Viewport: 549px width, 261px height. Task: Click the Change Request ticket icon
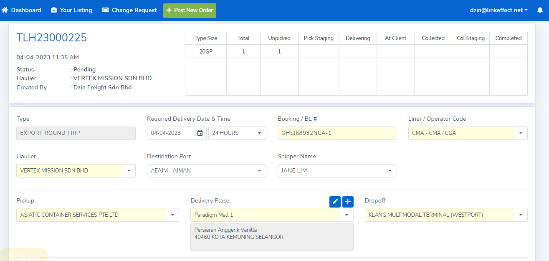tap(106, 10)
